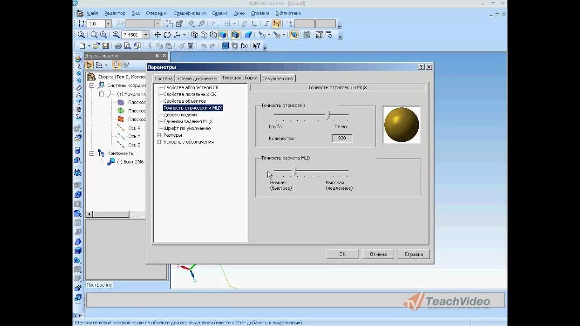Click the Отмена button
The image size is (580, 326).
pos(378,254)
